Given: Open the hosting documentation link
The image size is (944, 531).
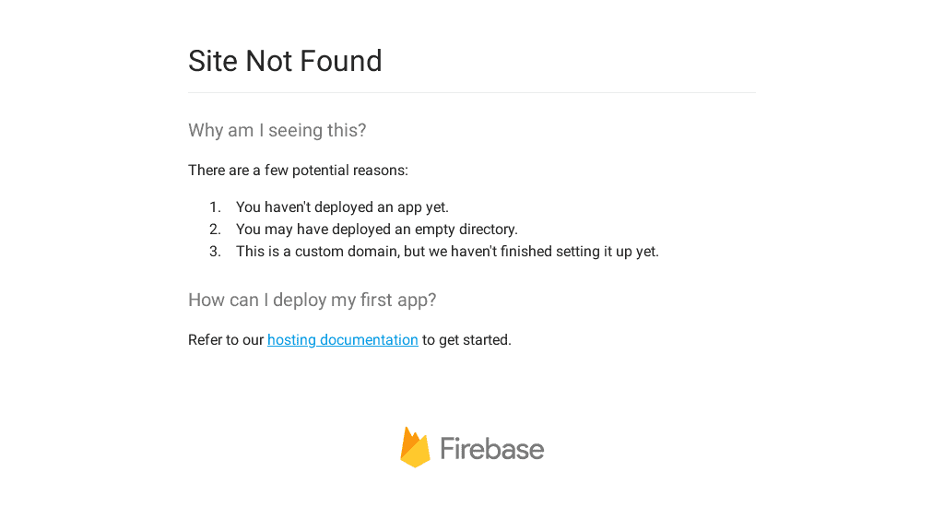Looking at the screenshot, I should pos(343,340).
